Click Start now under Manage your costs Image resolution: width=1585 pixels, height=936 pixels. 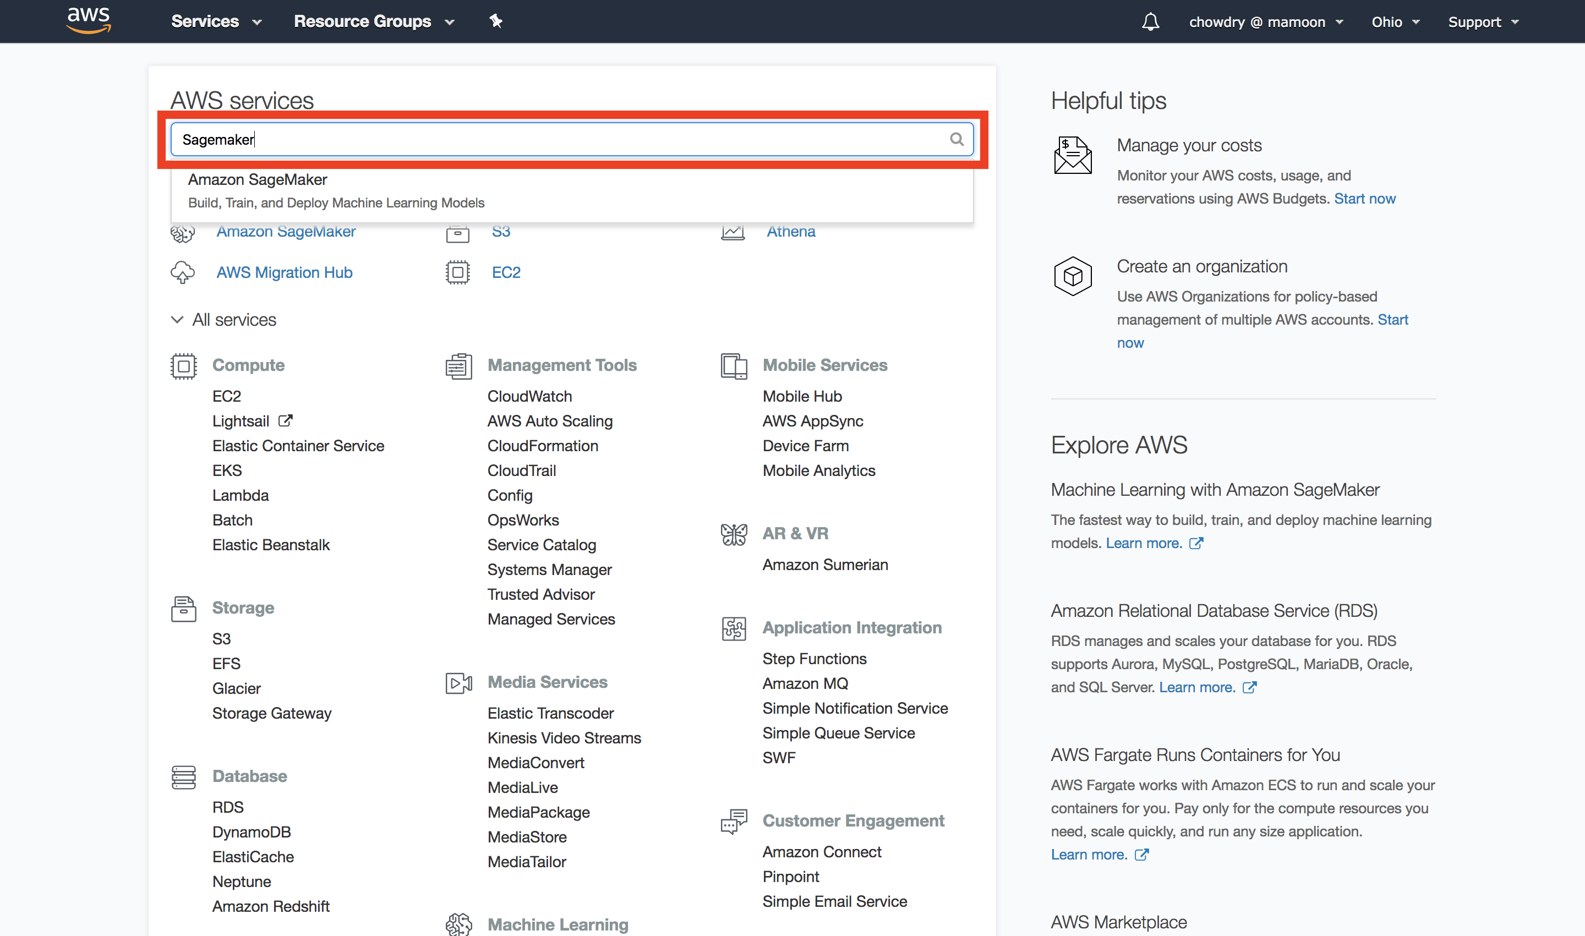point(1364,198)
